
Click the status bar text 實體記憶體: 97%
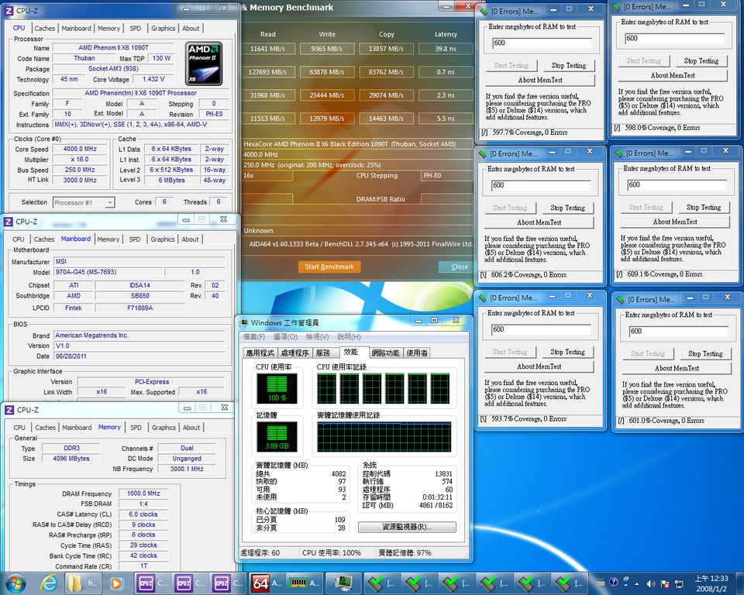point(405,552)
